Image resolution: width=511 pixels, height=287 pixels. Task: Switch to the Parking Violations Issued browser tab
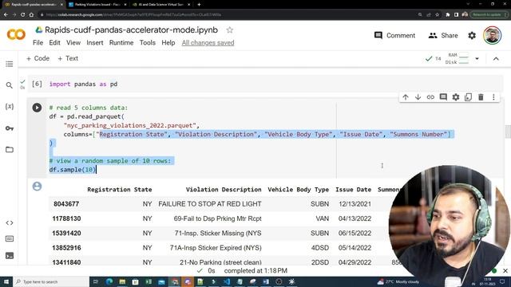coord(97,5)
